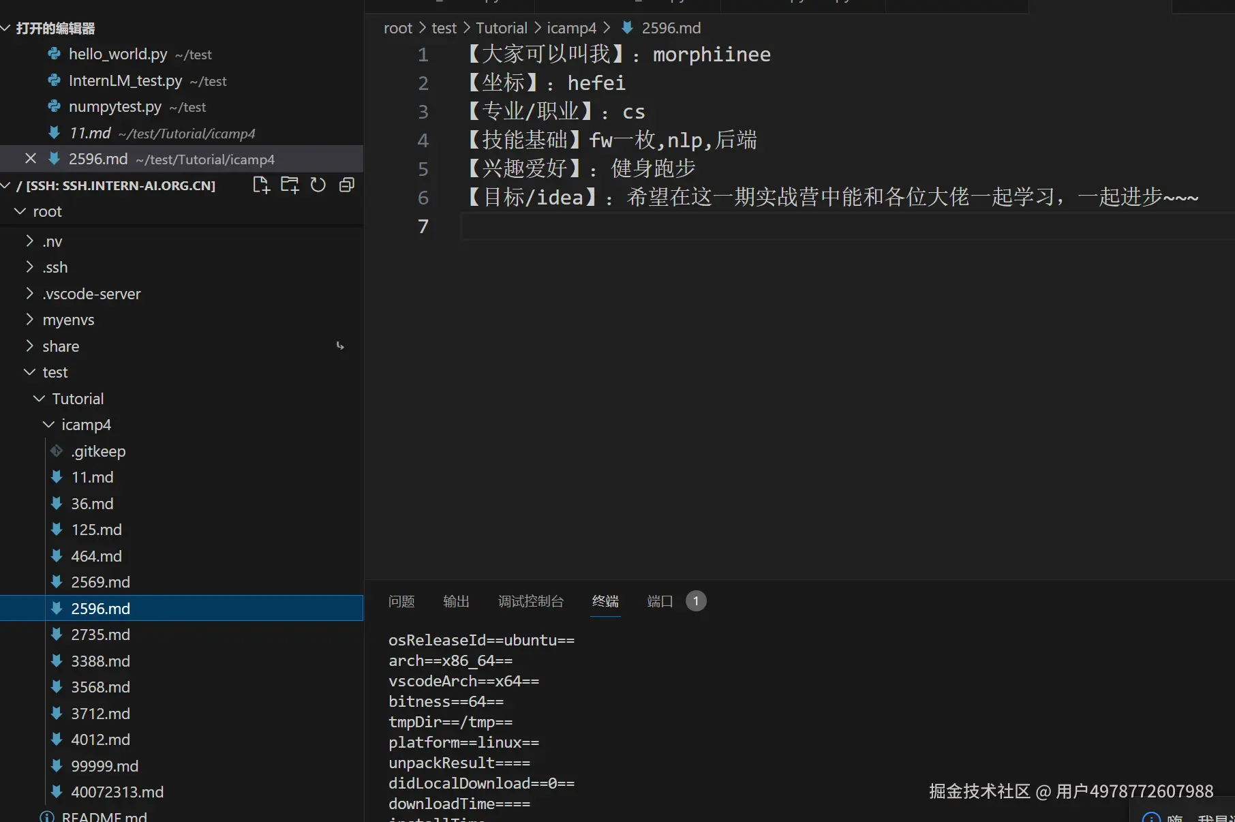
Task: Collapse the SSH workspace section
Action: (x=6, y=185)
